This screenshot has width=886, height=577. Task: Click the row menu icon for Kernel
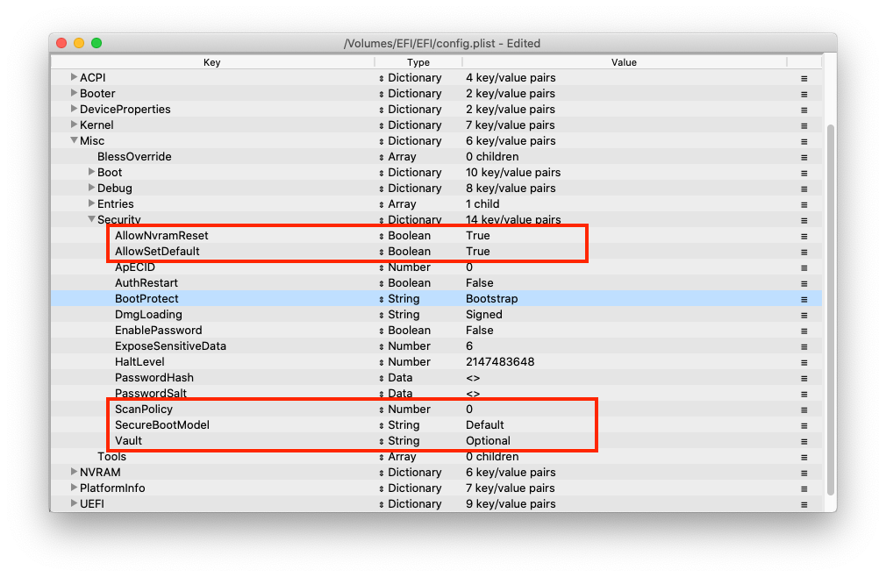coord(804,125)
